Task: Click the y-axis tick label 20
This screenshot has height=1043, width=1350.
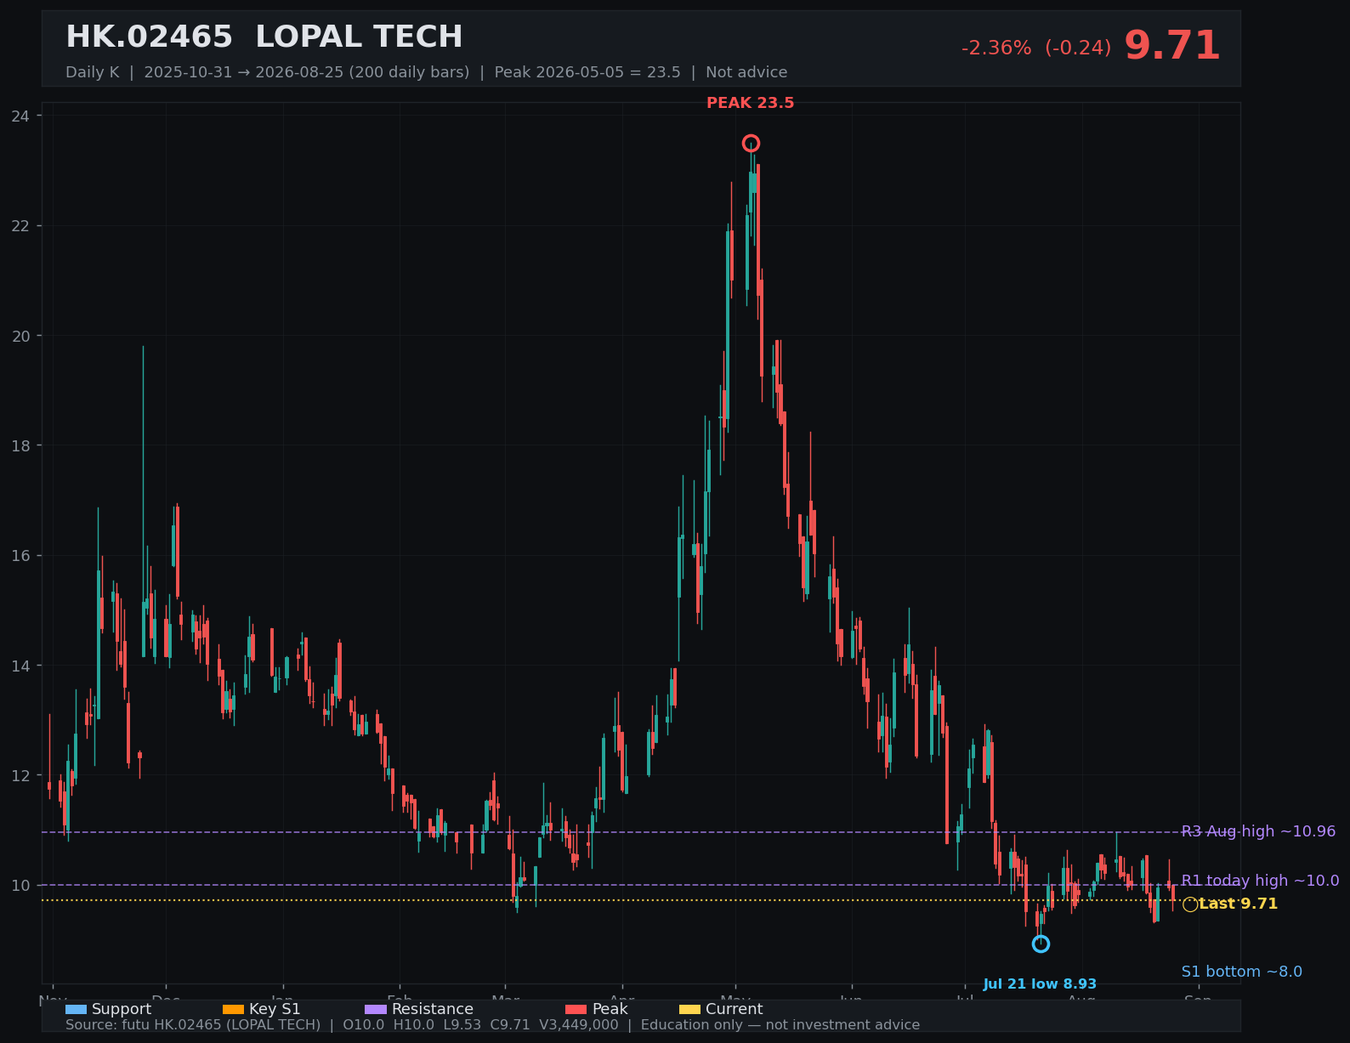Action: pos(20,336)
